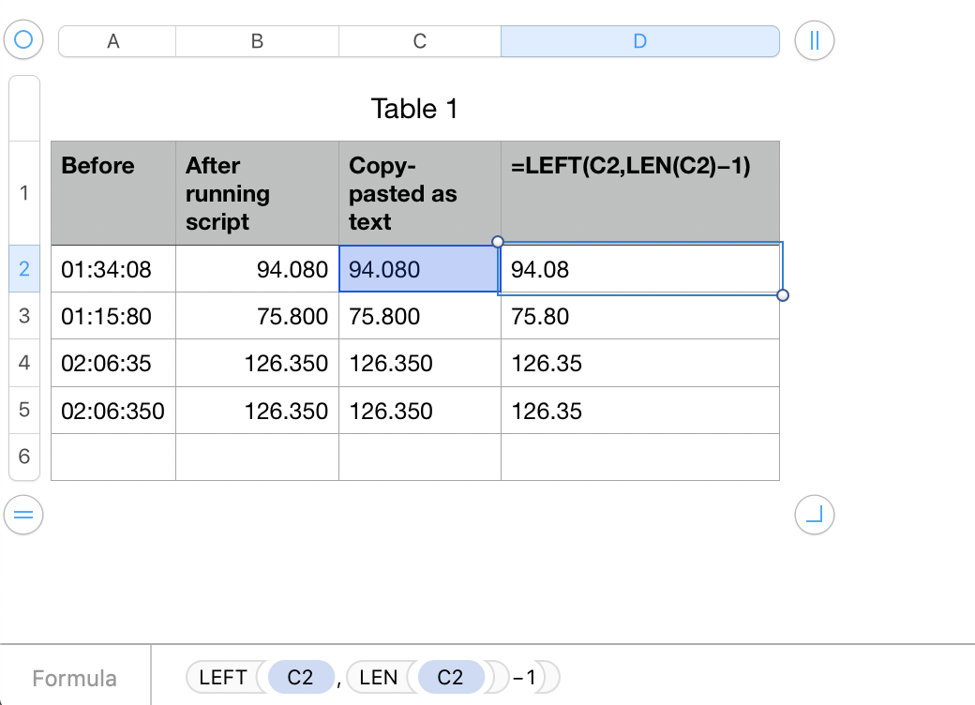This screenshot has width=975, height=705.
Task: Select column C header
Action: (x=420, y=41)
